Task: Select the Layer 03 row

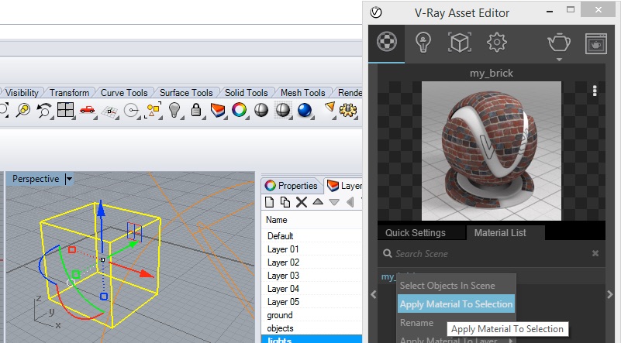Action: click(312, 276)
